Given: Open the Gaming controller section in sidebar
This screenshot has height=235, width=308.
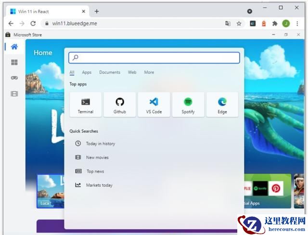Looking at the screenshot, I should click(x=14, y=78).
